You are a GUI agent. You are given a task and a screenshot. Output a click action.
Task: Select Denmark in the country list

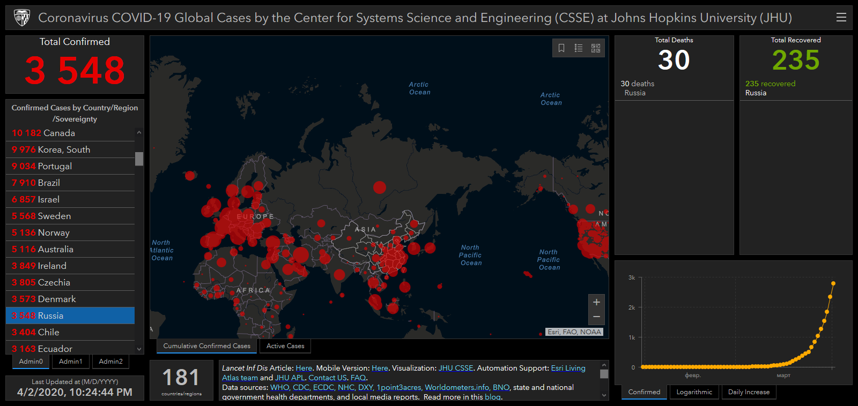pyautogui.click(x=70, y=299)
